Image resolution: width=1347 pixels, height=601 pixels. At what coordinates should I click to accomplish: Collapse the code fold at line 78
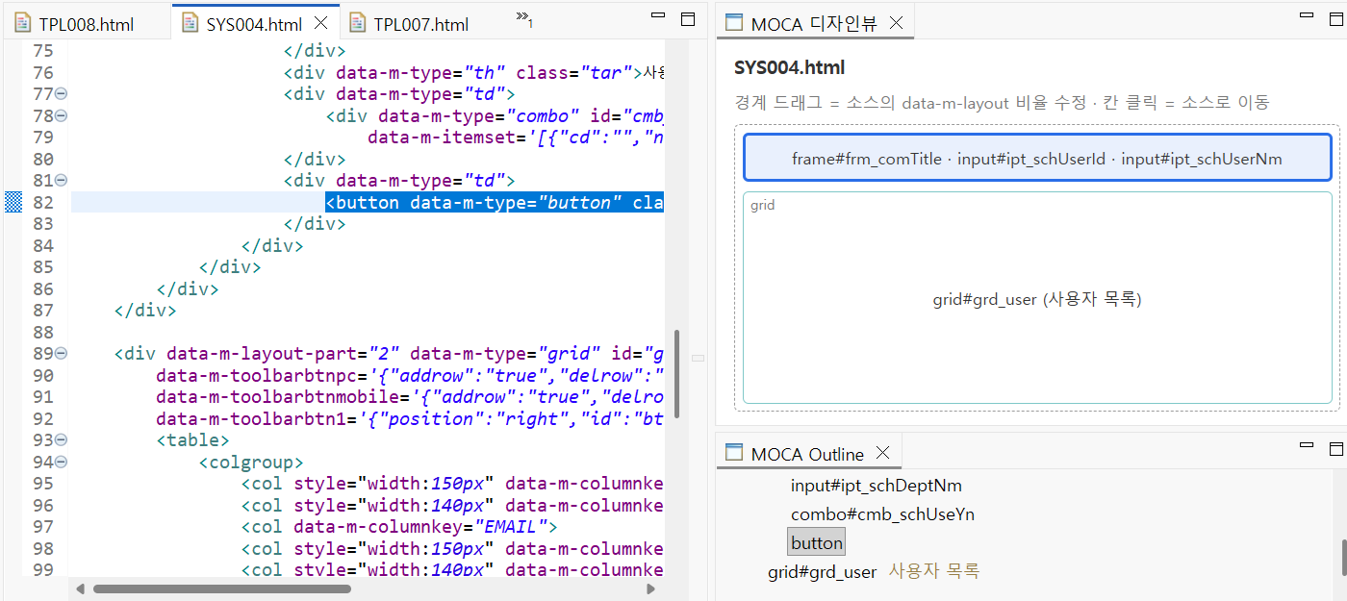[x=61, y=115]
